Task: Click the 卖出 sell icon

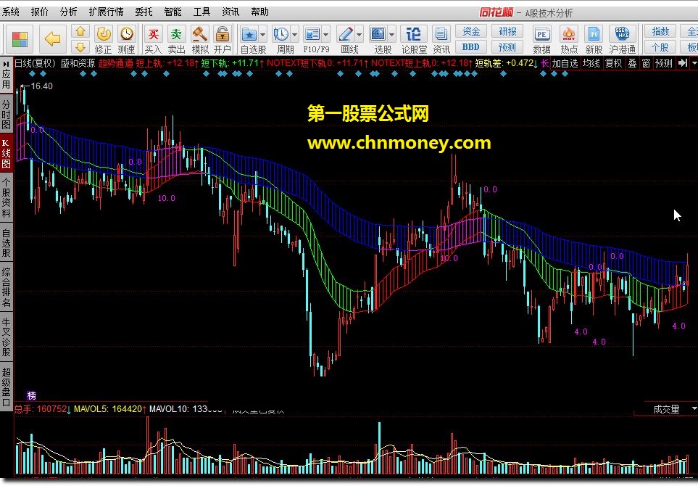Action: coord(176,34)
